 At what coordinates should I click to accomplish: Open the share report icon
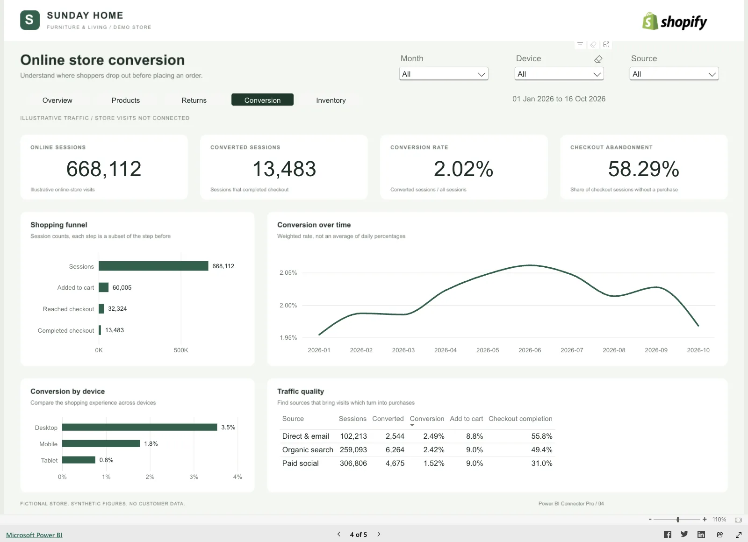pyautogui.click(x=720, y=535)
